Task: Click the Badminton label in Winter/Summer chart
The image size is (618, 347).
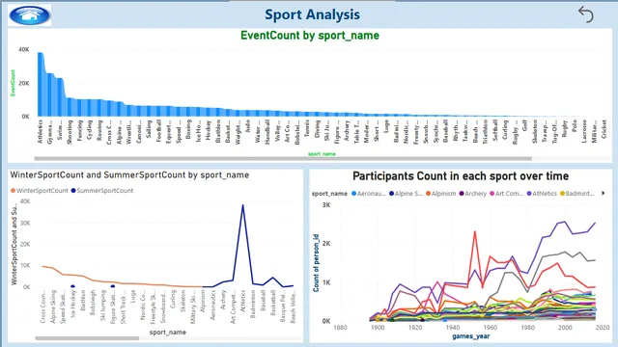Action: point(253,305)
